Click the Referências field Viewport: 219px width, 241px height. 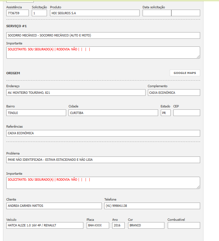103,133
